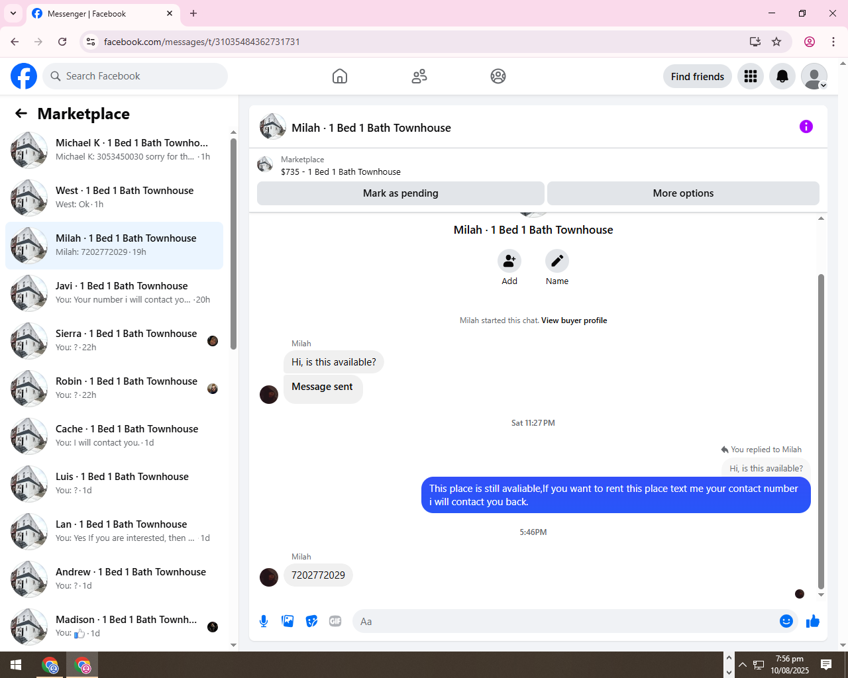
Task: Open the taskbar action center notification icon
Action: coord(826,665)
